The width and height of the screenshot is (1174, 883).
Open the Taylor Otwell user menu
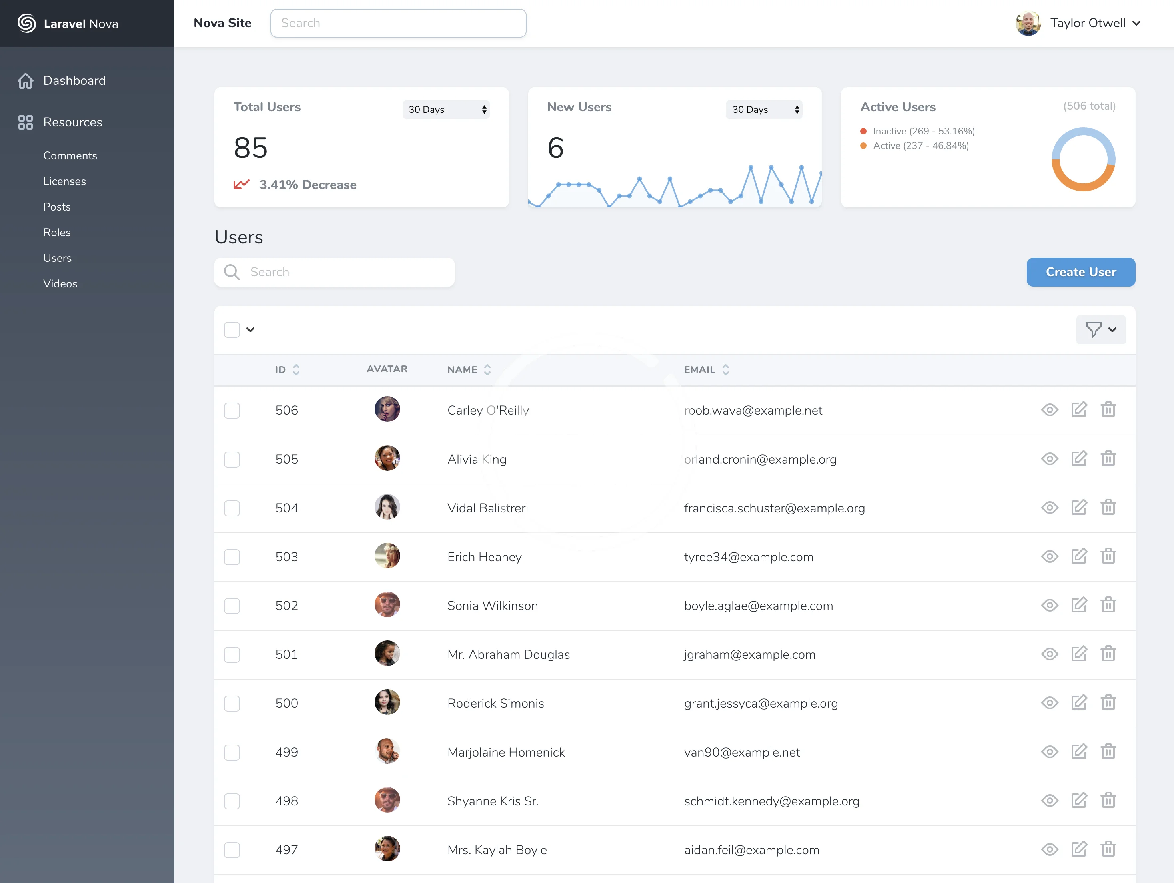pyautogui.click(x=1078, y=23)
